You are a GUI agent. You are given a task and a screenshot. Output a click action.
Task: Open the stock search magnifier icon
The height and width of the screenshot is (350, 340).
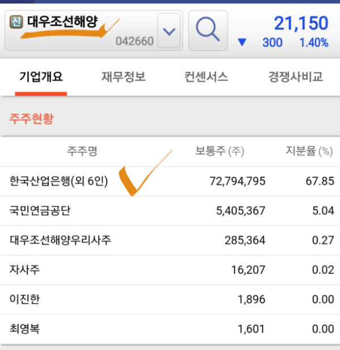pos(208,31)
